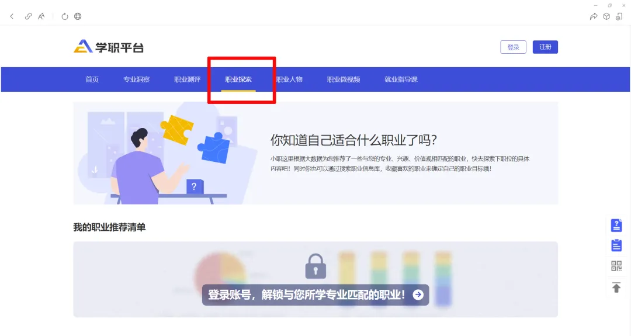This screenshot has width=631, height=336.
Task: Click the 注册 button
Action: (x=545, y=47)
